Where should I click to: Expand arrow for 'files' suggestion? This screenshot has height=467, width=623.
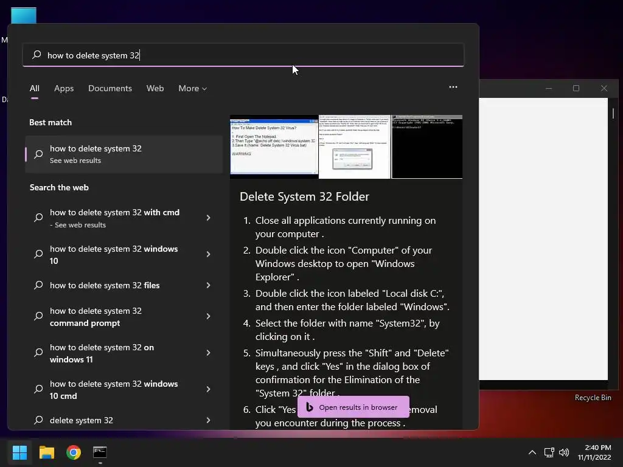pos(208,285)
